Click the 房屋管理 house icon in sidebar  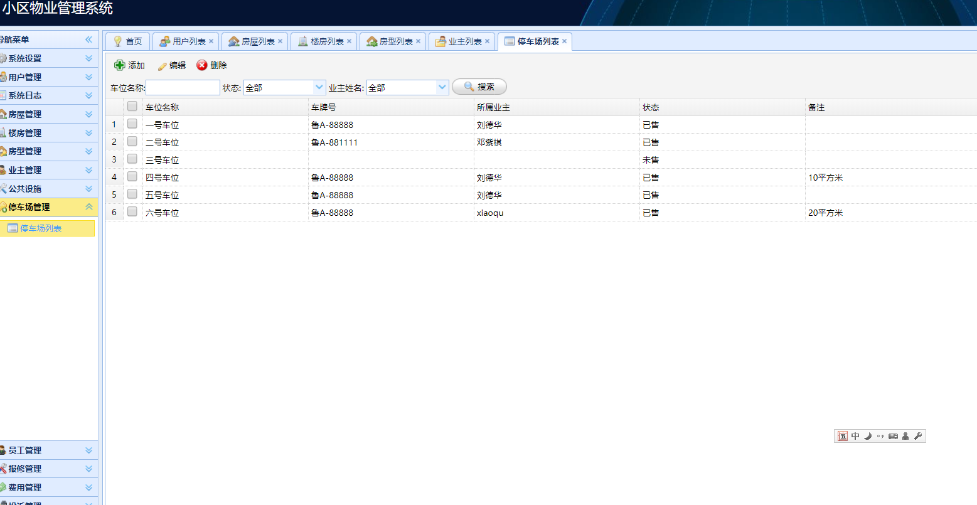coord(3,114)
